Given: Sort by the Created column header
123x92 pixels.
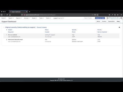Looking at the screenshot, I should 47,32.
